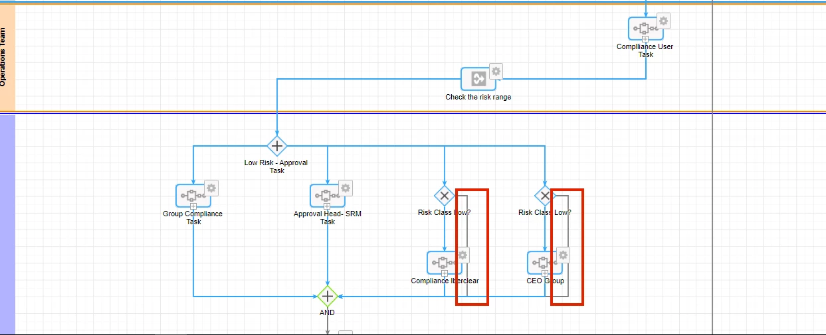Open settings gear on Compliance User Task

663,21
